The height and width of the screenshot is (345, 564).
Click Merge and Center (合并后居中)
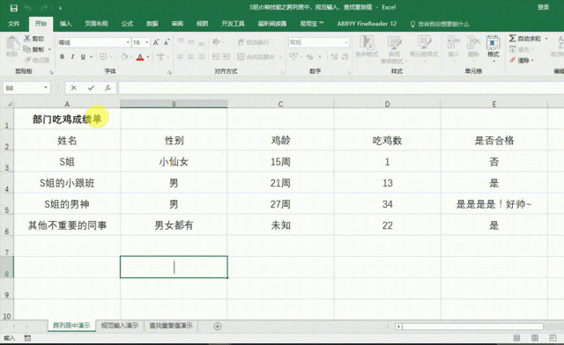click(x=256, y=57)
